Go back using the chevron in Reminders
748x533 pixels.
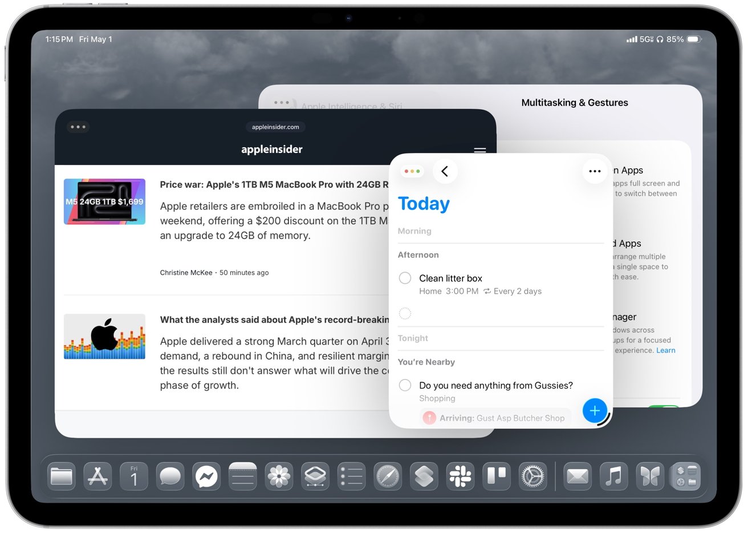click(x=445, y=171)
